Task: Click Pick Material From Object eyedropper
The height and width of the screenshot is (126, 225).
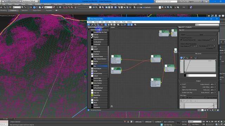Action: coord(92,25)
